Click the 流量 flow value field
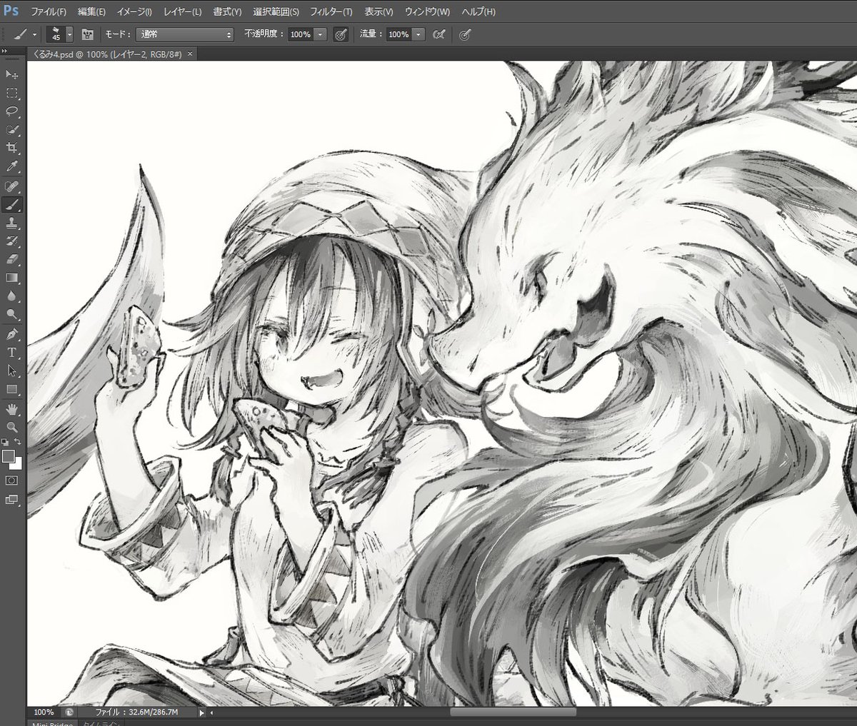 [399, 34]
